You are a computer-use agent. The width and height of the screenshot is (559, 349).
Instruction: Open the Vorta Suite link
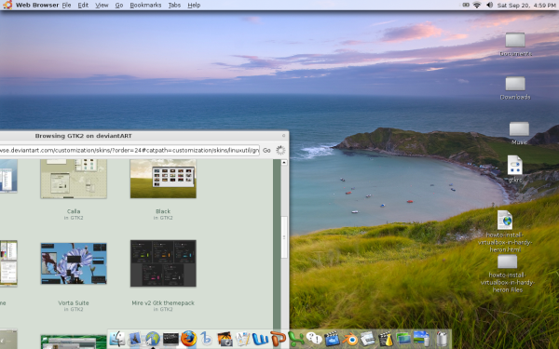tap(74, 303)
